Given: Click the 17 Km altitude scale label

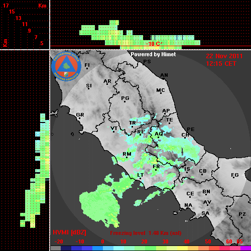Looking at the screenshot, I should click(6, 6).
